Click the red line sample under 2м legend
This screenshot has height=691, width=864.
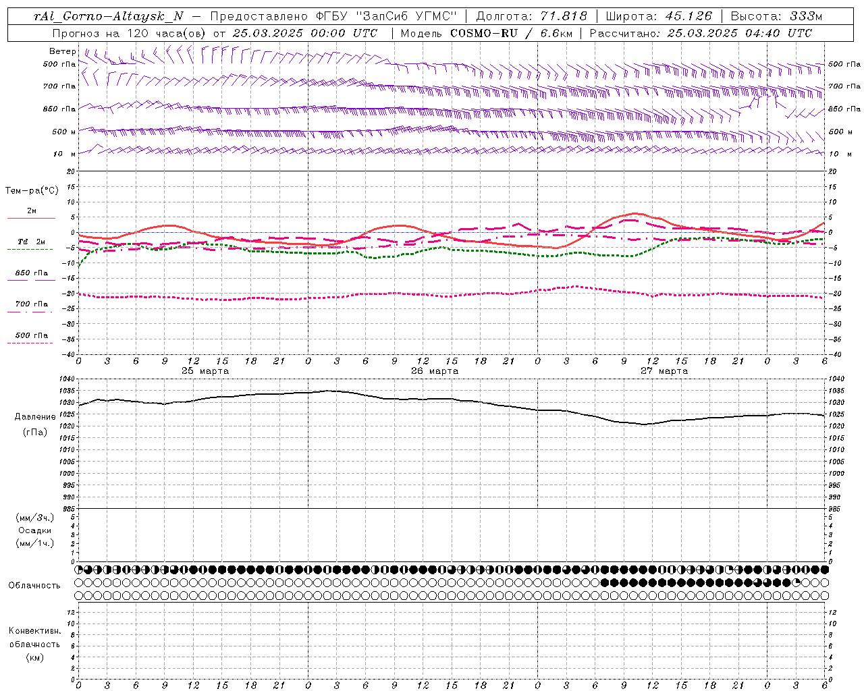[x=31, y=218]
